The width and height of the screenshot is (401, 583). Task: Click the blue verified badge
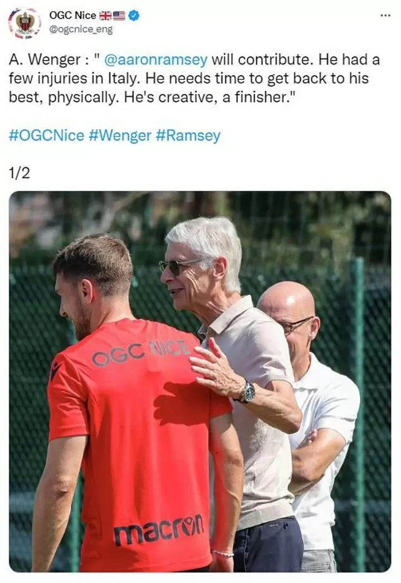point(134,16)
